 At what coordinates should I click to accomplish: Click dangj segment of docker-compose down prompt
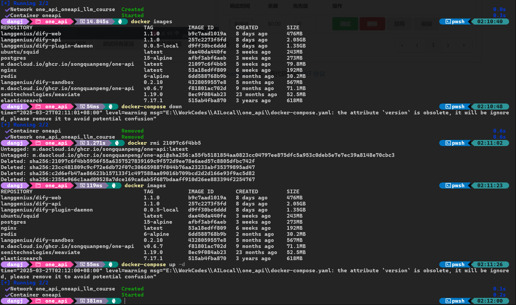[x=15, y=106]
